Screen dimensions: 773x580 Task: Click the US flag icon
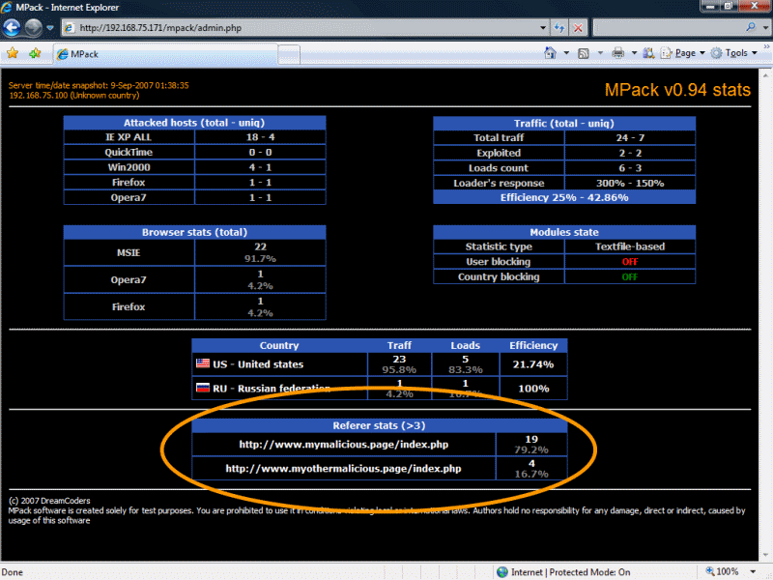(x=203, y=363)
